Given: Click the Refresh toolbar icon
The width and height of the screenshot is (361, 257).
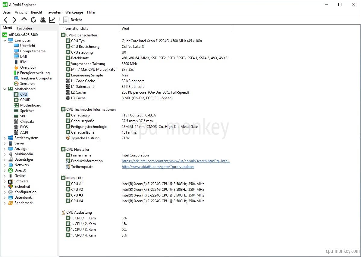Looking at the screenshot, I should pyautogui.click(x=33, y=20).
